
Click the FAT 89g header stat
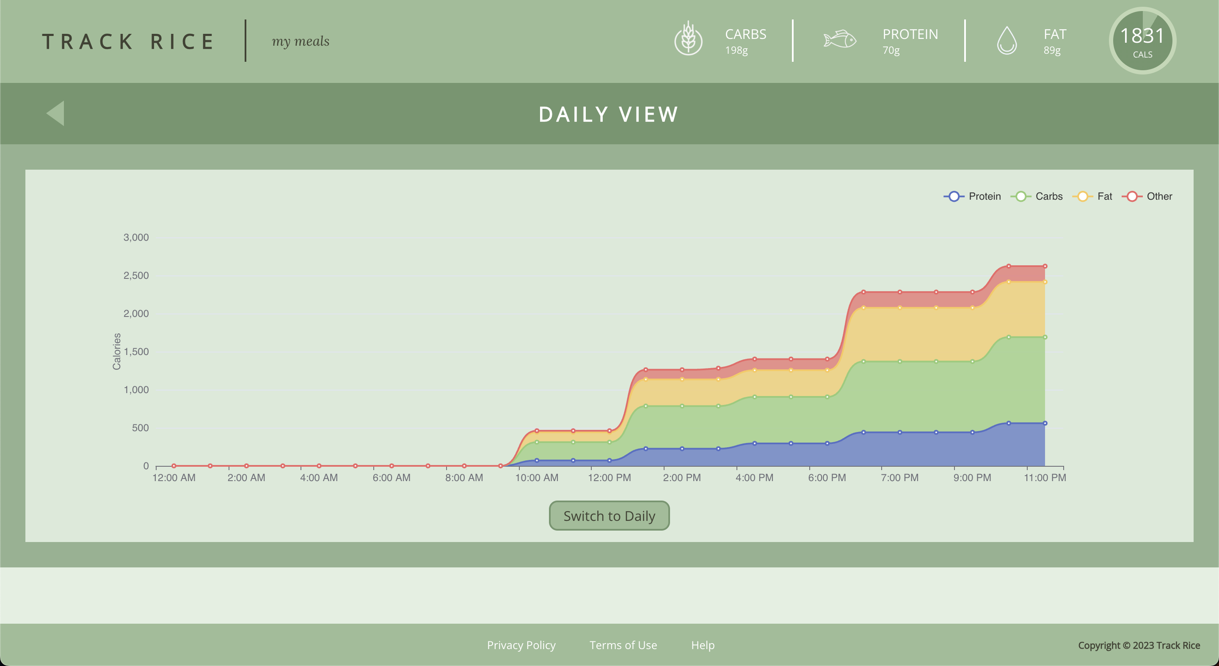1054,41
